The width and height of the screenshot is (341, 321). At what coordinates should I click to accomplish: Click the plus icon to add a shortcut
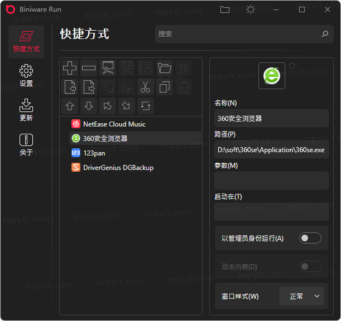pos(70,68)
